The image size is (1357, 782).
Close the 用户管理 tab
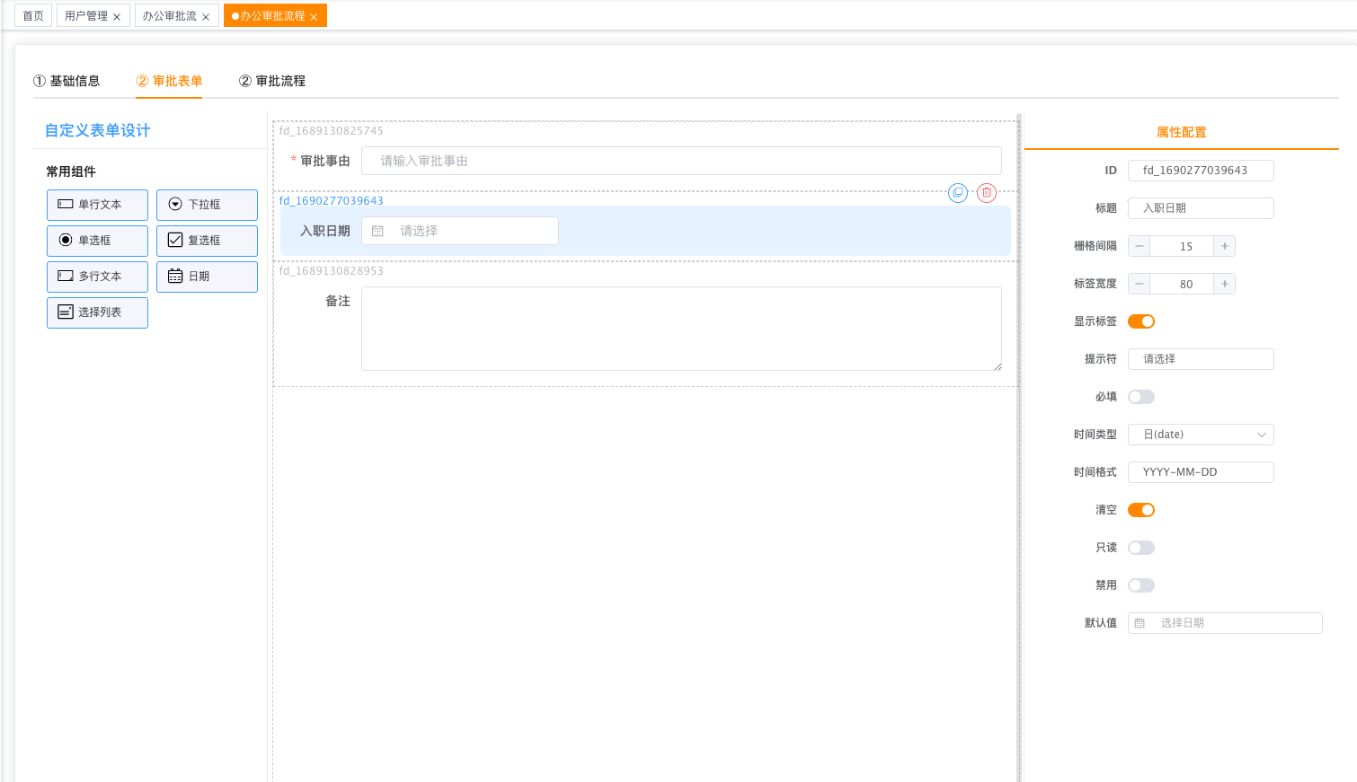117,17
